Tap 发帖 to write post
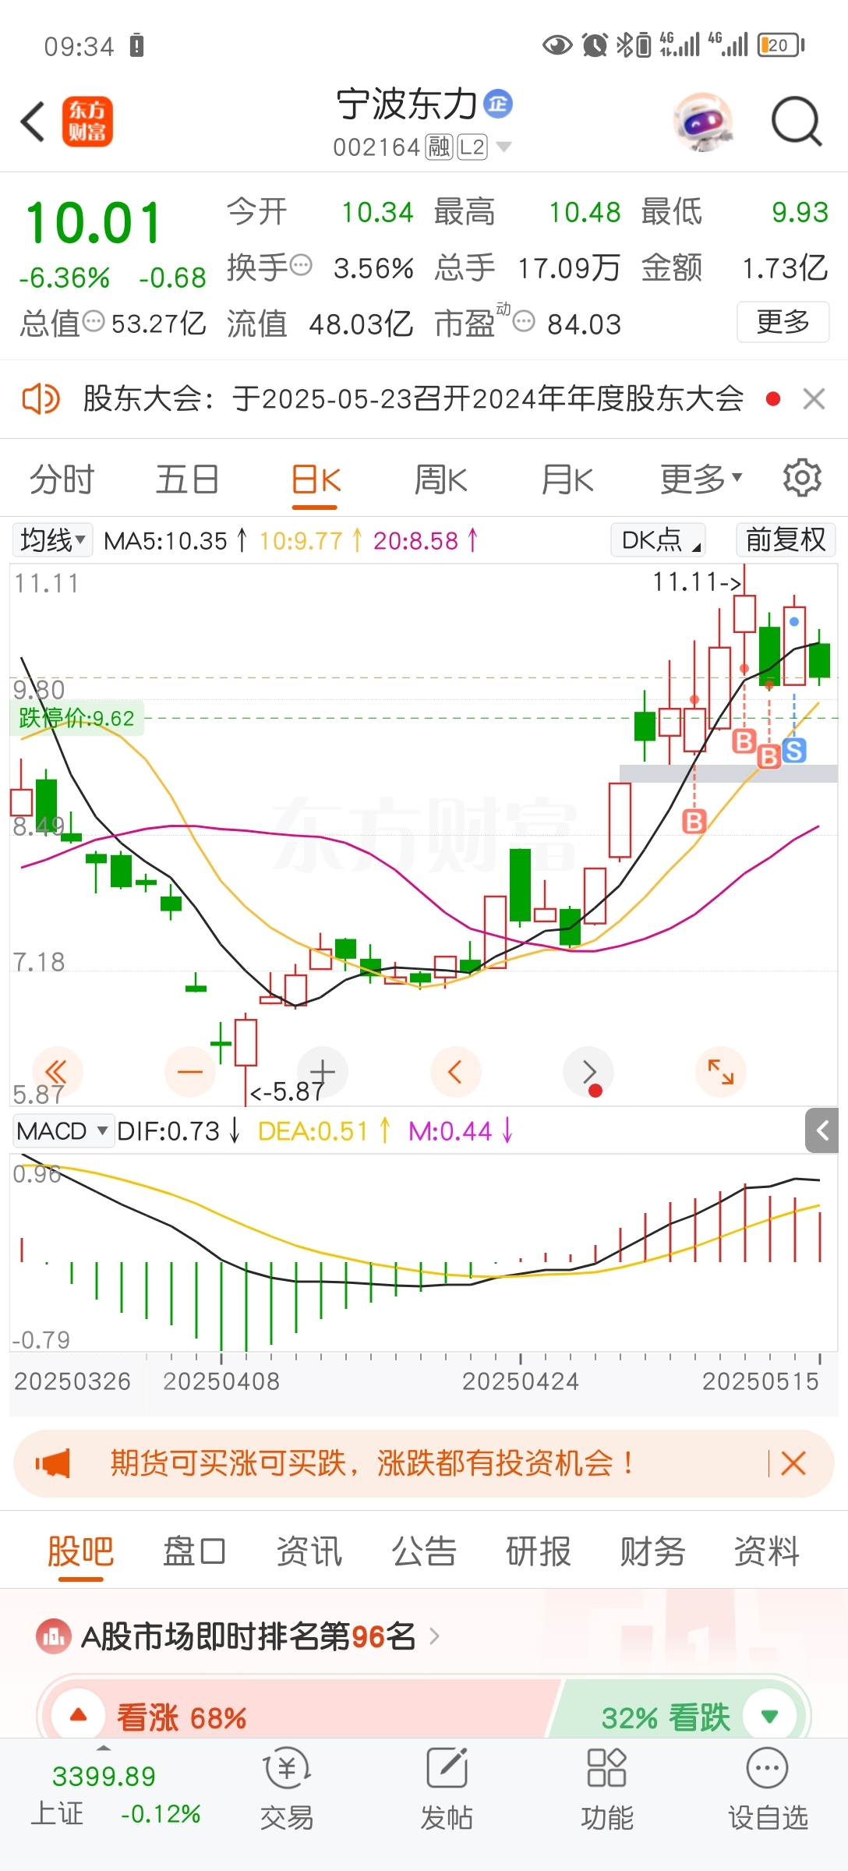848x1871 pixels. [447, 1790]
